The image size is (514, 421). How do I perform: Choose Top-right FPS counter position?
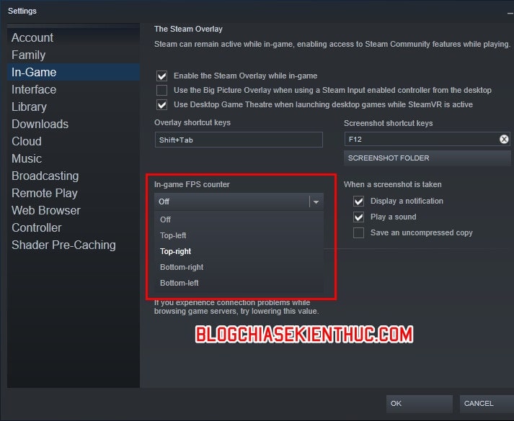click(239, 251)
